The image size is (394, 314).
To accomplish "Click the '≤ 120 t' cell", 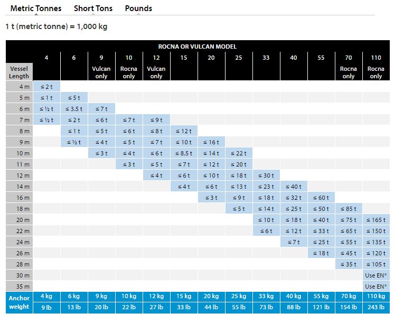I will point(376,253).
